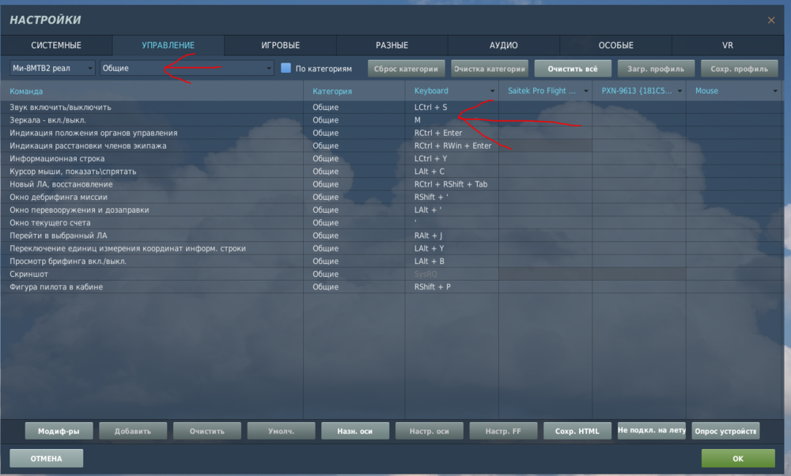The image size is (791, 476).
Task: Go to the ОСОБЫЕ tab
Action: pos(616,45)
